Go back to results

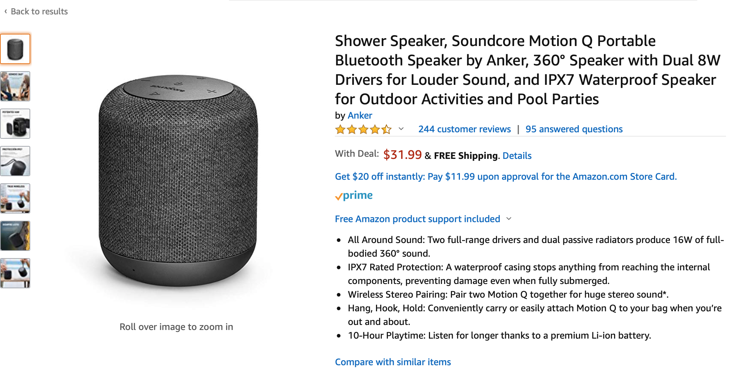39,12
